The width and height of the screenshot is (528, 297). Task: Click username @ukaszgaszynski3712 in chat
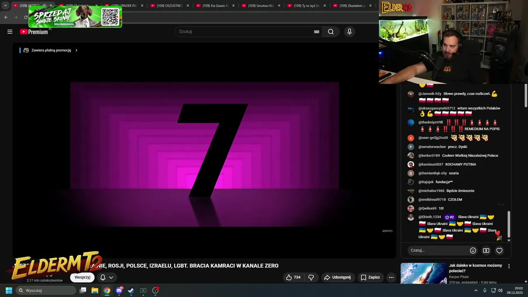pos(437,108)
